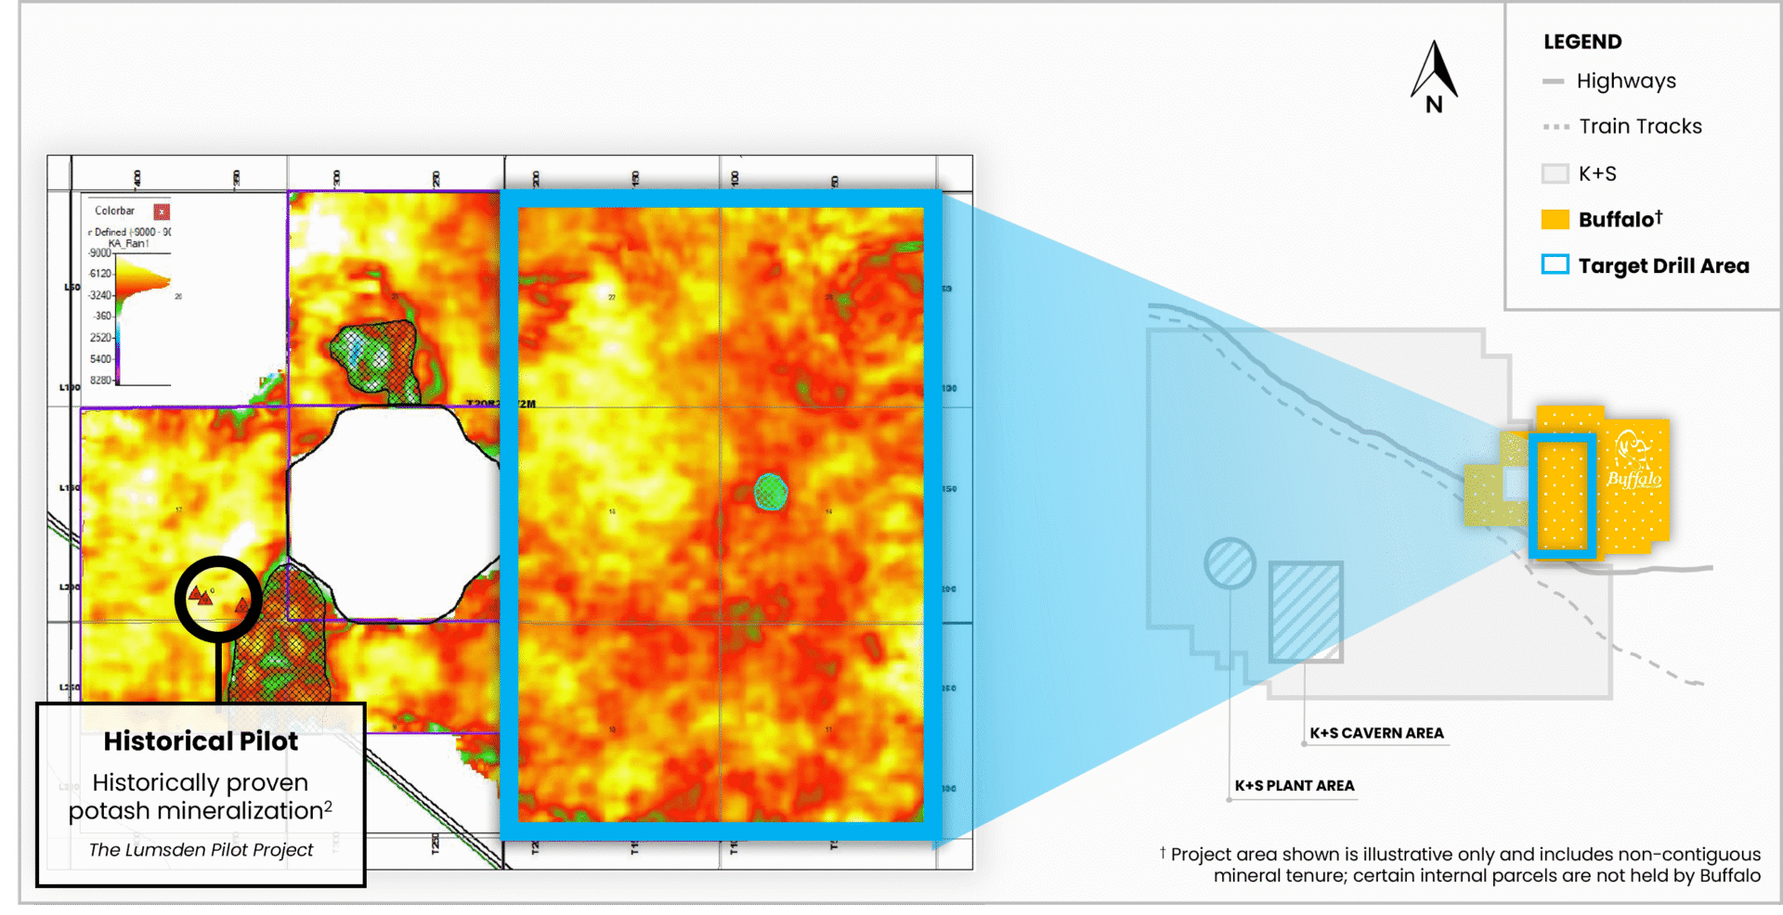Click the K+S CAVERN AREA label
Image resolution: width=1783 pixels, height=915 pixels.
point(1376,733)
